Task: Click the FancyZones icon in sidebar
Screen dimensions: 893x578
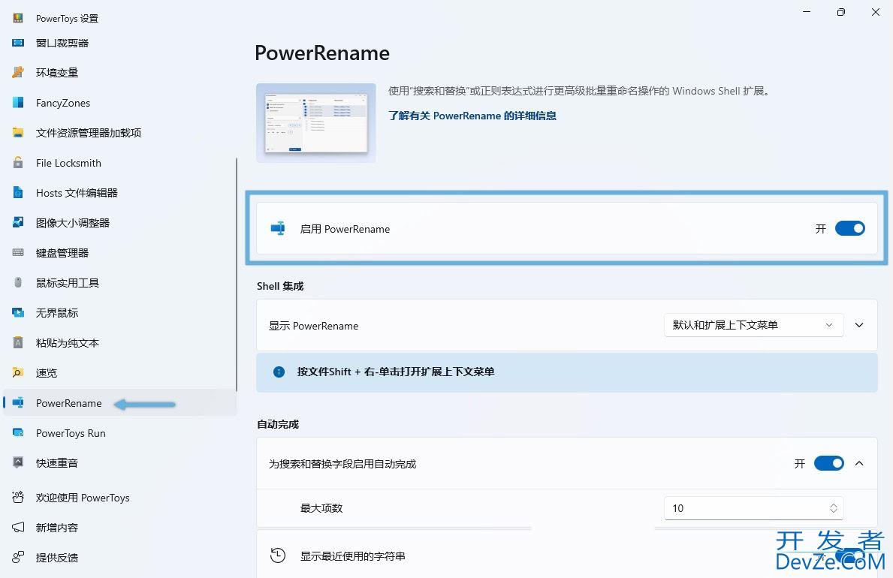Action: pyautogui.click(x=18, y=103)
